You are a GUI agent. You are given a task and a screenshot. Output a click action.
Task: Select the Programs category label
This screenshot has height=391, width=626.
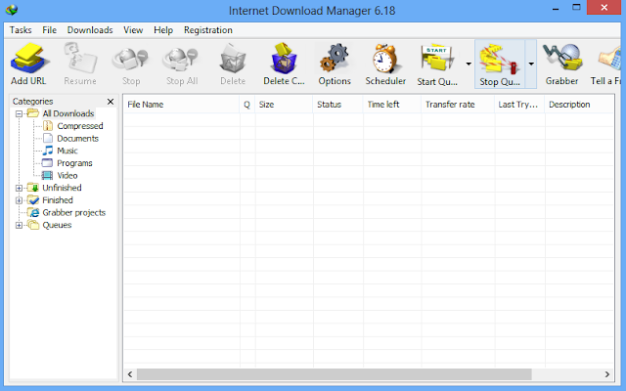(x=74, y=163)
